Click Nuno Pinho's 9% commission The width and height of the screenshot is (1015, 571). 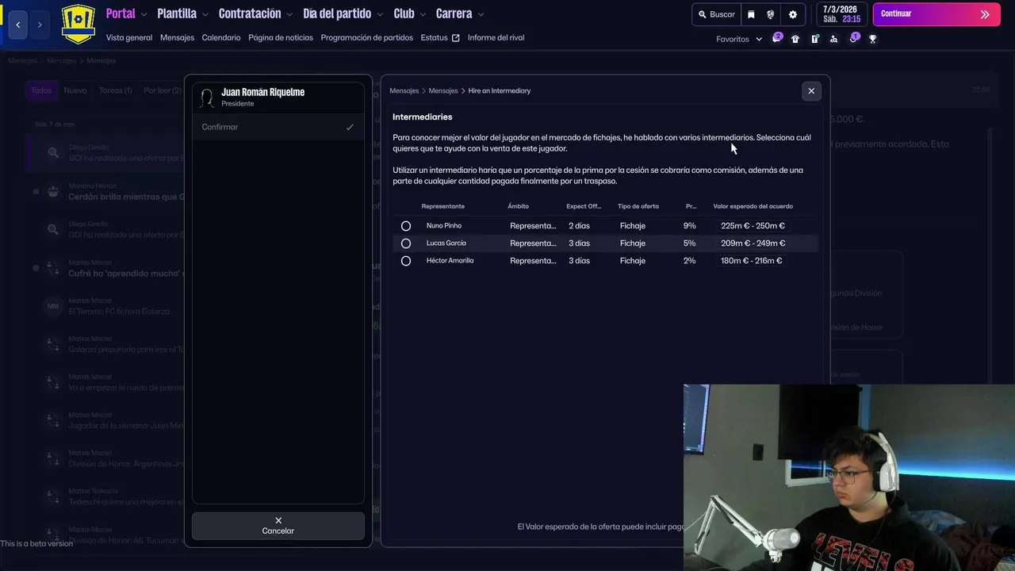690,226
